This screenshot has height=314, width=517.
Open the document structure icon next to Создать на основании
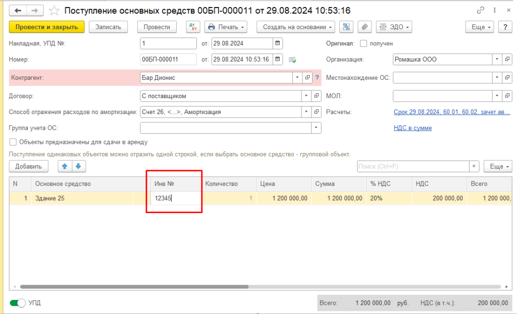[x=346, y=27]
